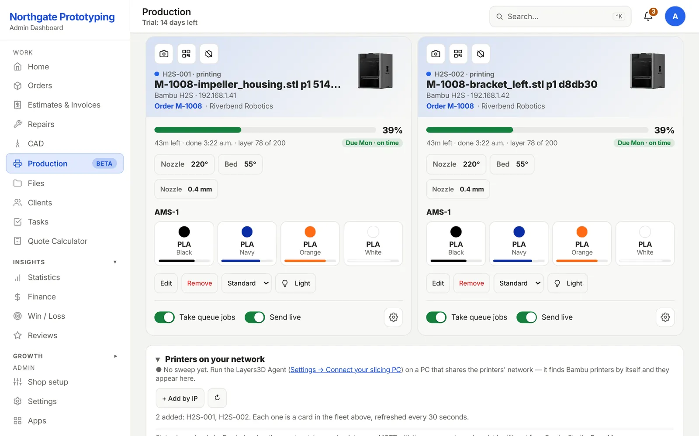699x436 pixels.
Task: Open Standard speed dropdown on H2S-001
Action: pos(246,283)
